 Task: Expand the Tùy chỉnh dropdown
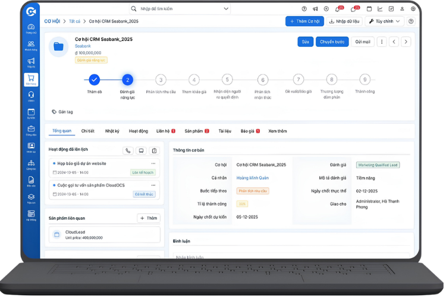(x=384, y=21)
